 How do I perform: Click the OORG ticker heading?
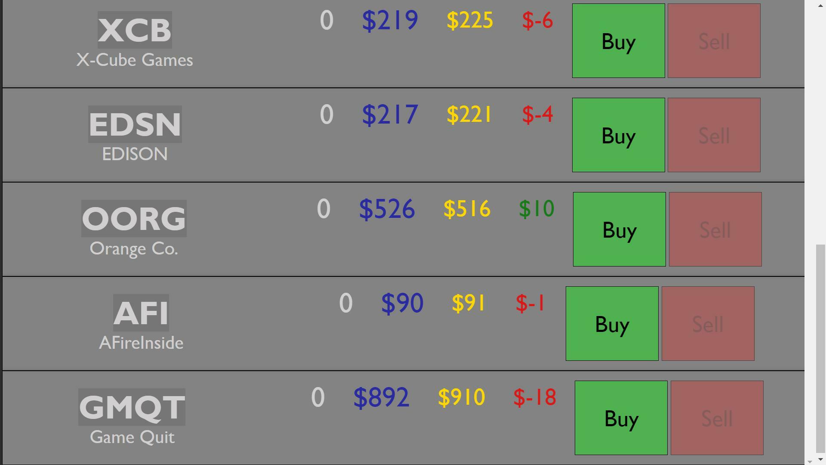(134, 219)
